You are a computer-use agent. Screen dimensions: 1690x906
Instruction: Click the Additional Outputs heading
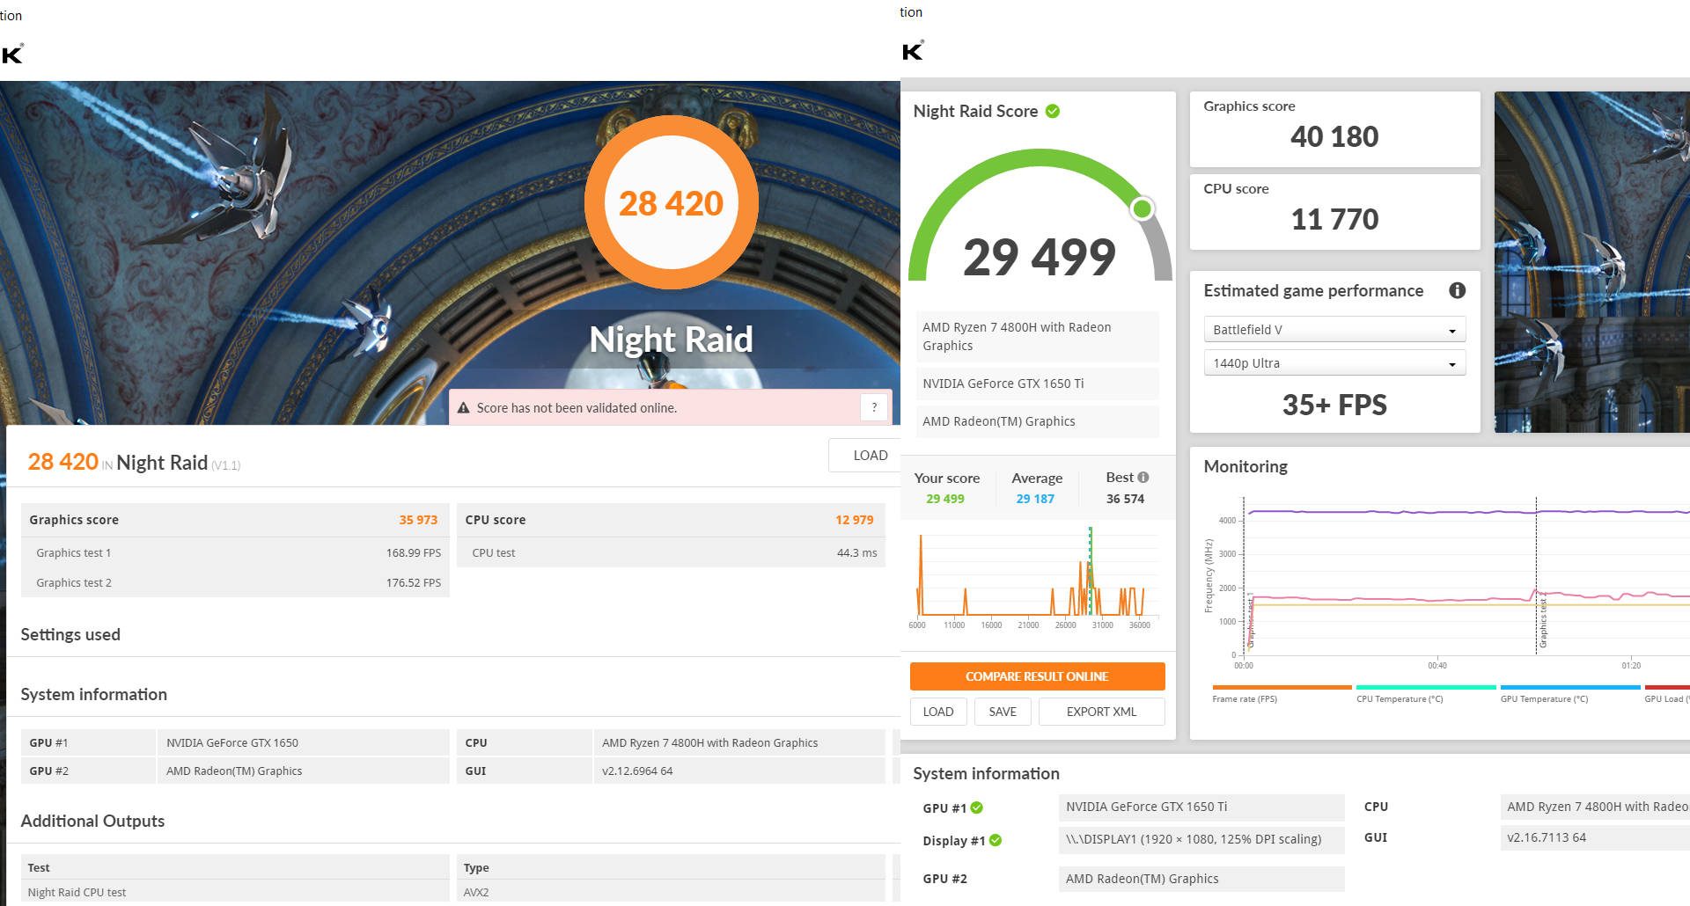coord(92,821)
